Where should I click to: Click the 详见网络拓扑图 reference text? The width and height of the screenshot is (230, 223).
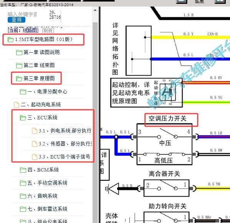(115, 49)
